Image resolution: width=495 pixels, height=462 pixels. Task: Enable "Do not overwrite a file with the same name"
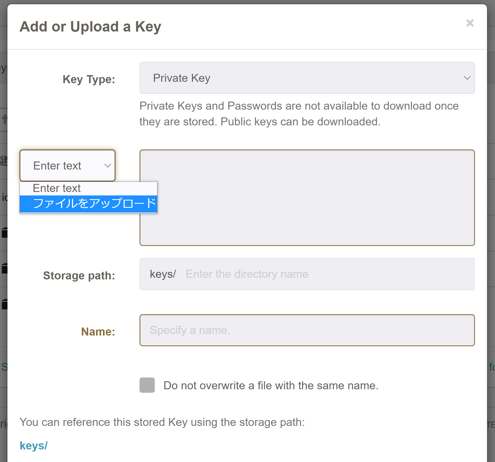pos(147,385)
